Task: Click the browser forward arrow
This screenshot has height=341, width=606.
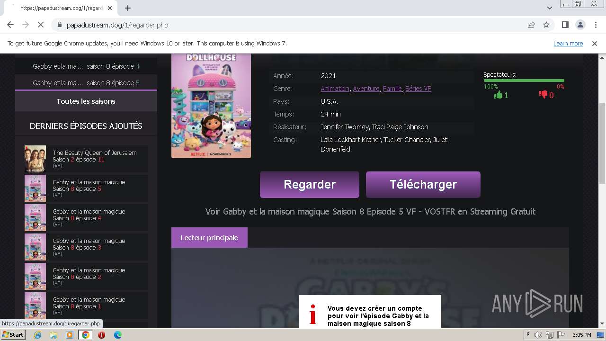Action: tap(26, 25)
